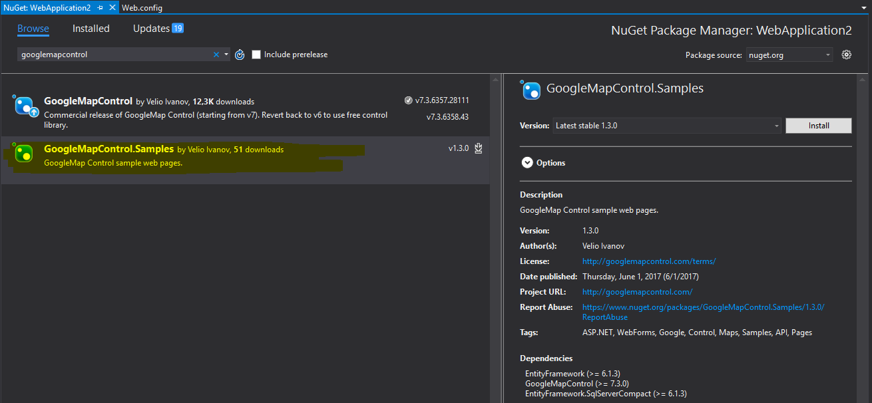
Task: Open the Package source dropdown
Action: click(789, 55)
